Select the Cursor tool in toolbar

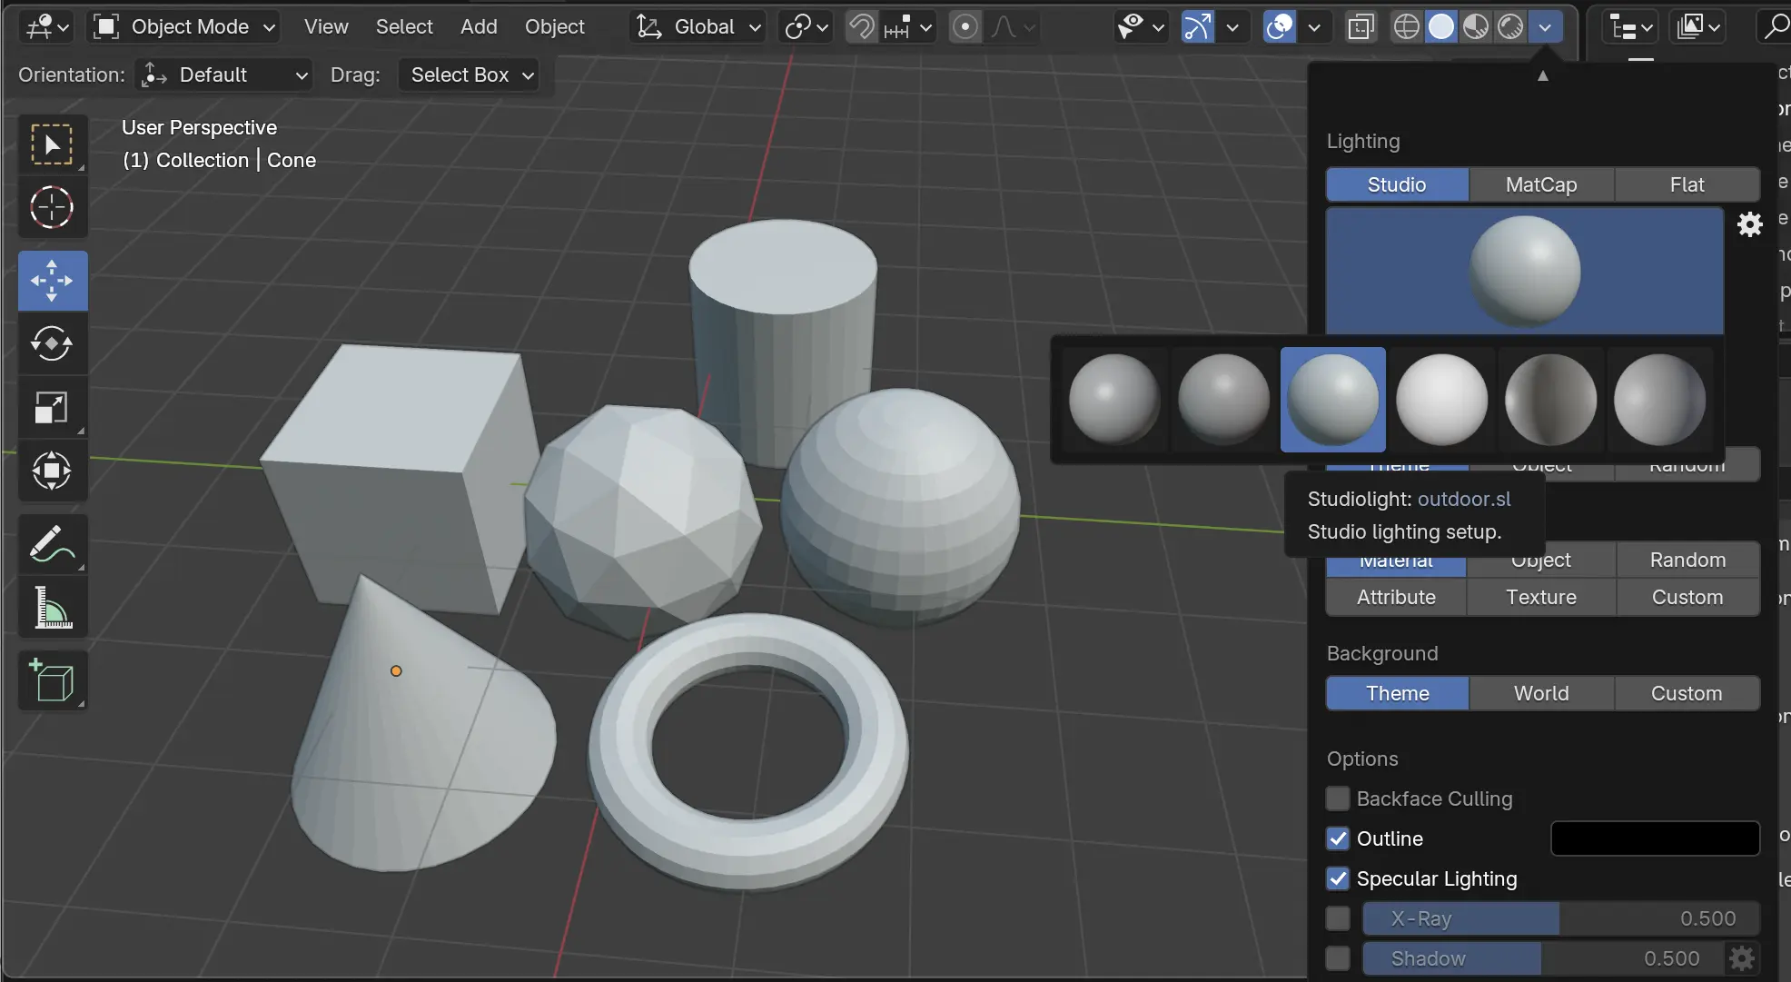(52, 208)
